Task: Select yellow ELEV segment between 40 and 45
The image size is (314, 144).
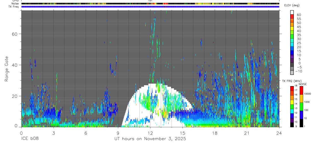Action: coord(292,28)
